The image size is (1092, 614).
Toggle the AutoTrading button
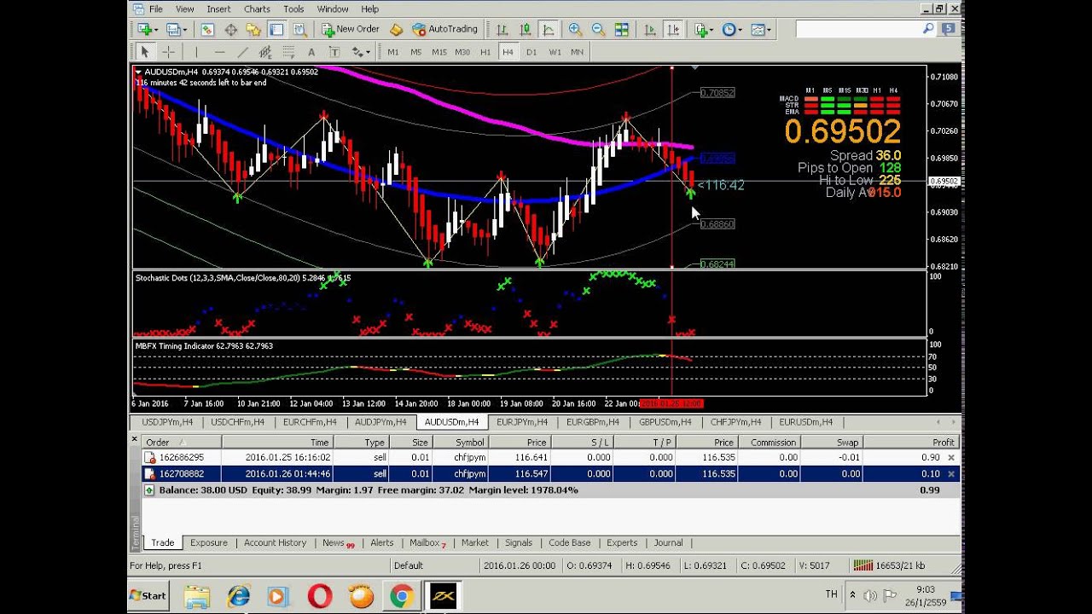point(444,29)
